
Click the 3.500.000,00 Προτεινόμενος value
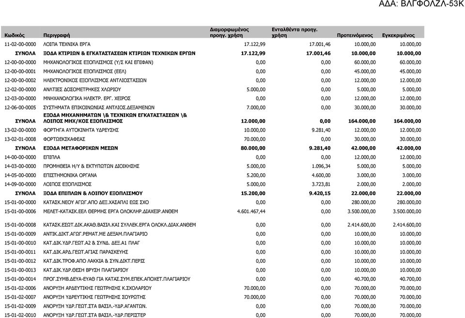pos(361,212)
